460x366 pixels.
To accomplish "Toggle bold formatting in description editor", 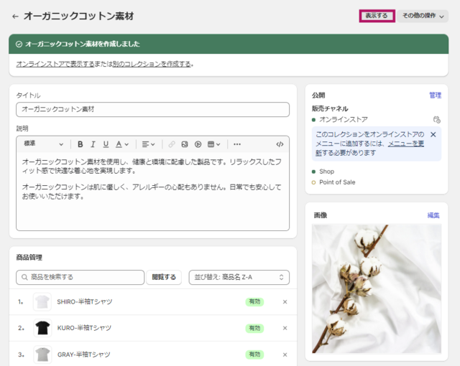I will pyautogui.click(x=80, y=144).
